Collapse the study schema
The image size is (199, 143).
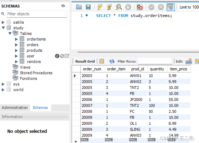point(3,28)
